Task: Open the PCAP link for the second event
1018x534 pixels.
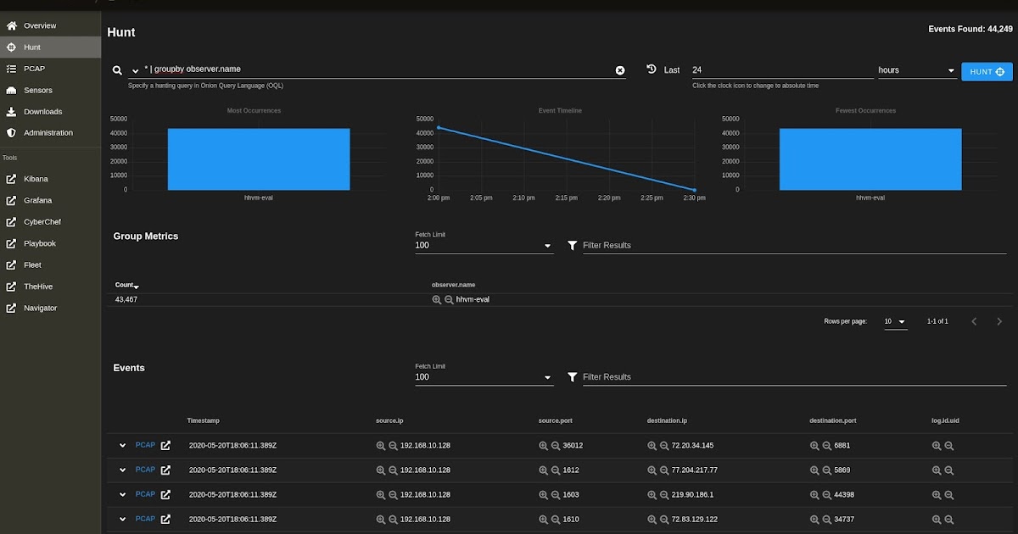Action: (144, 470)
